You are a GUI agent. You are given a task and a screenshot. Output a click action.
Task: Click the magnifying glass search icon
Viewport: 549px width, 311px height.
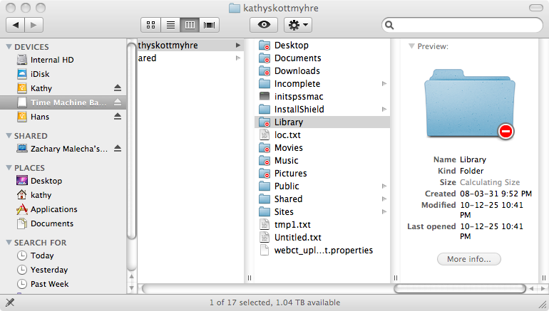[389, 25]
